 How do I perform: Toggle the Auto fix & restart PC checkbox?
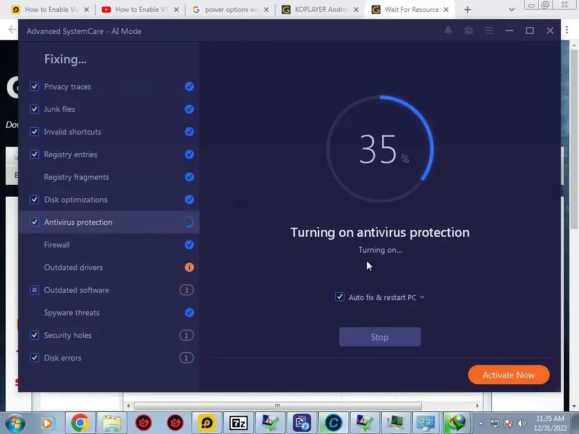click(x=340, y=297)
